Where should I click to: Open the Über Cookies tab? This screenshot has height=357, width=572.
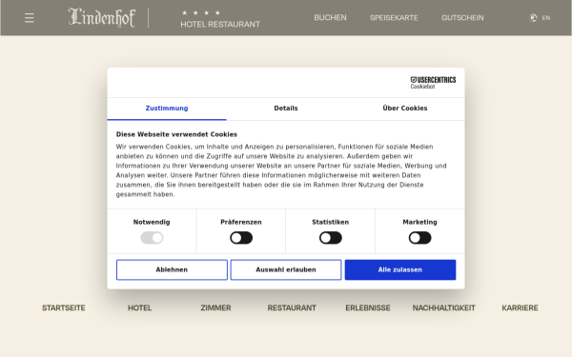[405, 109]
